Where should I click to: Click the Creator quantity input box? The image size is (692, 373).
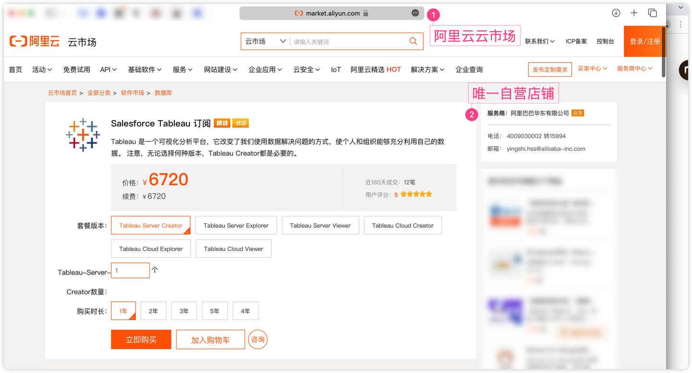coord(130,270)
